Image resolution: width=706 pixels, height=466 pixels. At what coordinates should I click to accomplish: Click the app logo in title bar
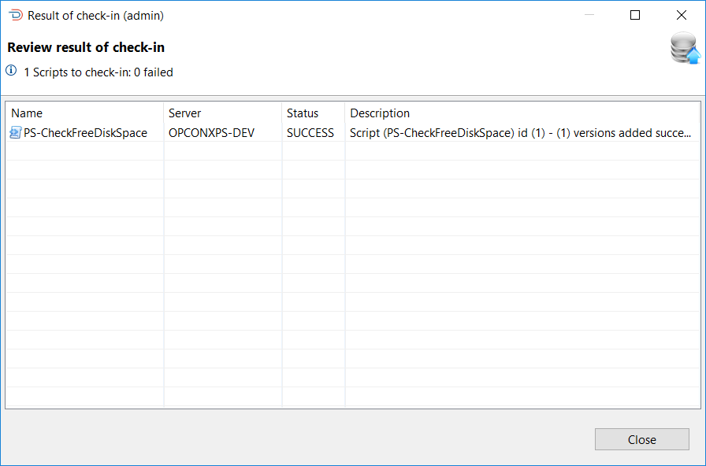[16, 15]
